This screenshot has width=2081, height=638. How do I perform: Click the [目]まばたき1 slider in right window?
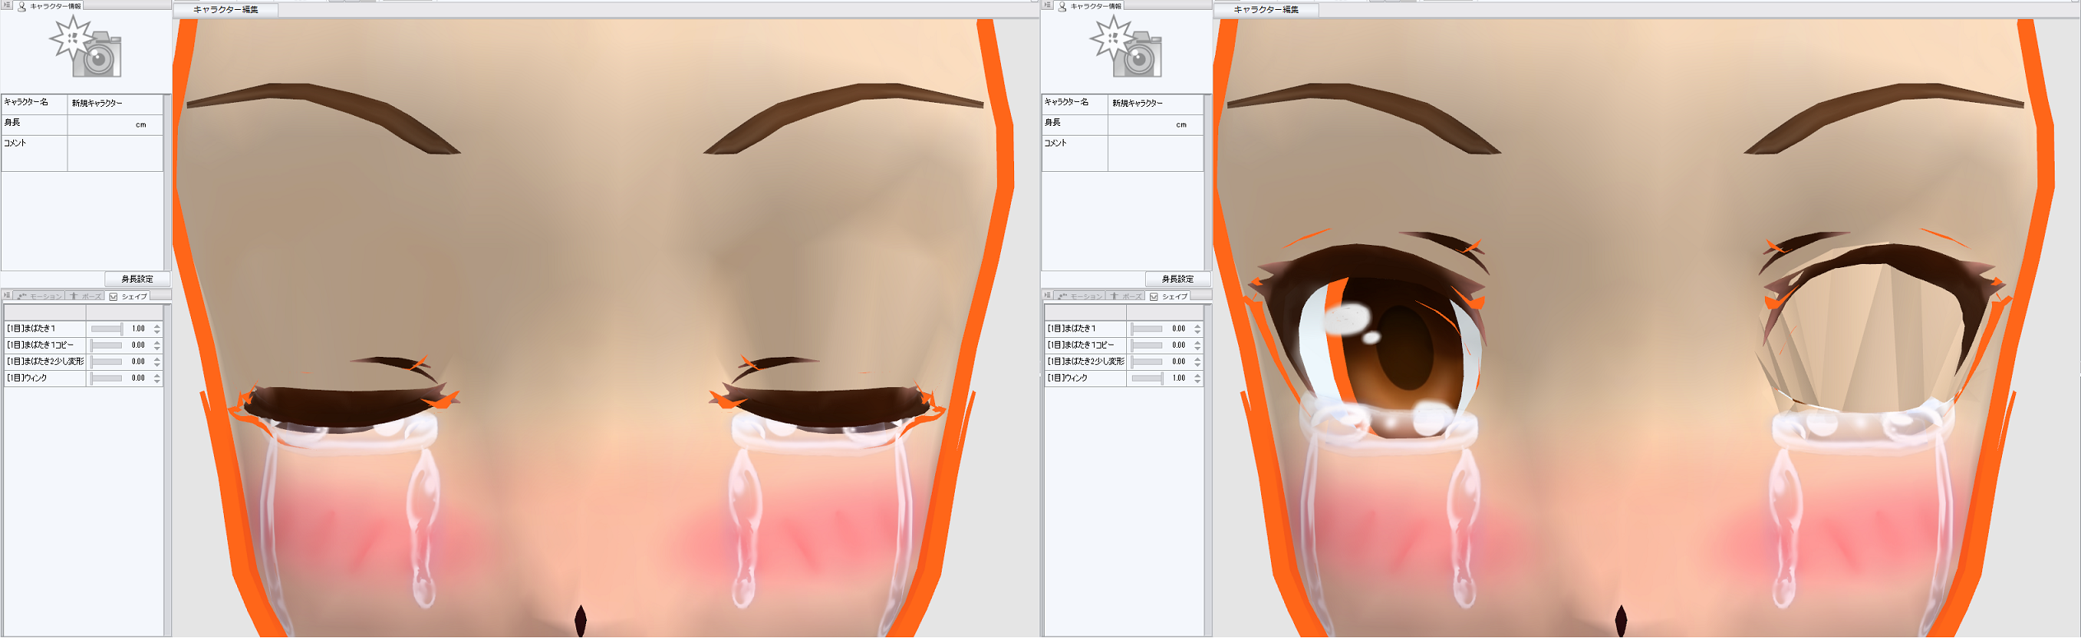(1148, 329)
